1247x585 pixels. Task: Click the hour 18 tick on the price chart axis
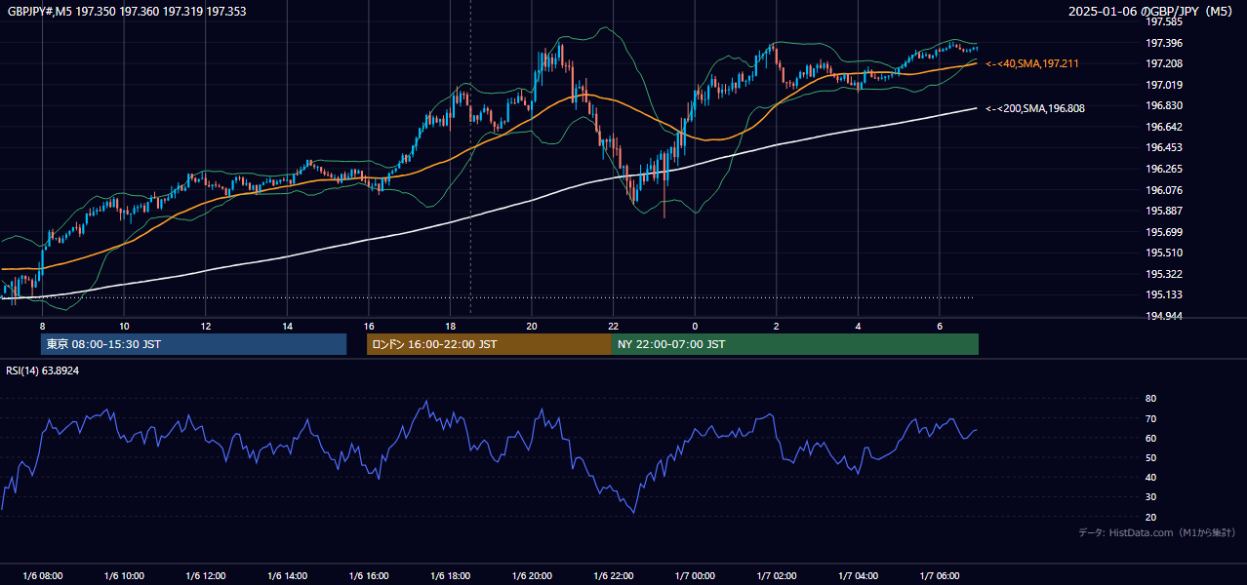pyautogui.click(x=450, y=326)
